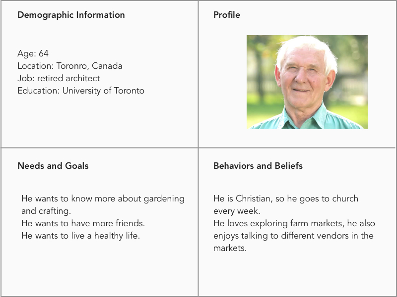Click the 'enjoys talking to different vendors' line
The width and height of the screenshot is (397, 297).
[293, 236]
